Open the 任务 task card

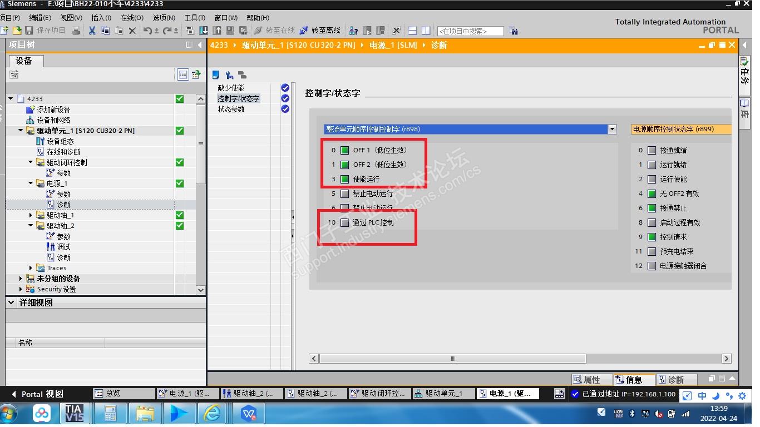(x=745, y=75)
